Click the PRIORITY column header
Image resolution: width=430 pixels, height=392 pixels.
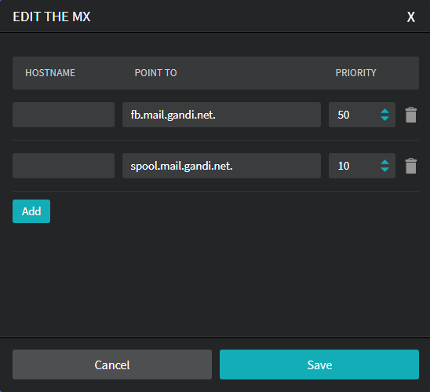pos(356,73)
